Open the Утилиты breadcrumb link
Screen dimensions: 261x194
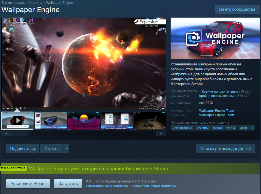pos(36,3)
